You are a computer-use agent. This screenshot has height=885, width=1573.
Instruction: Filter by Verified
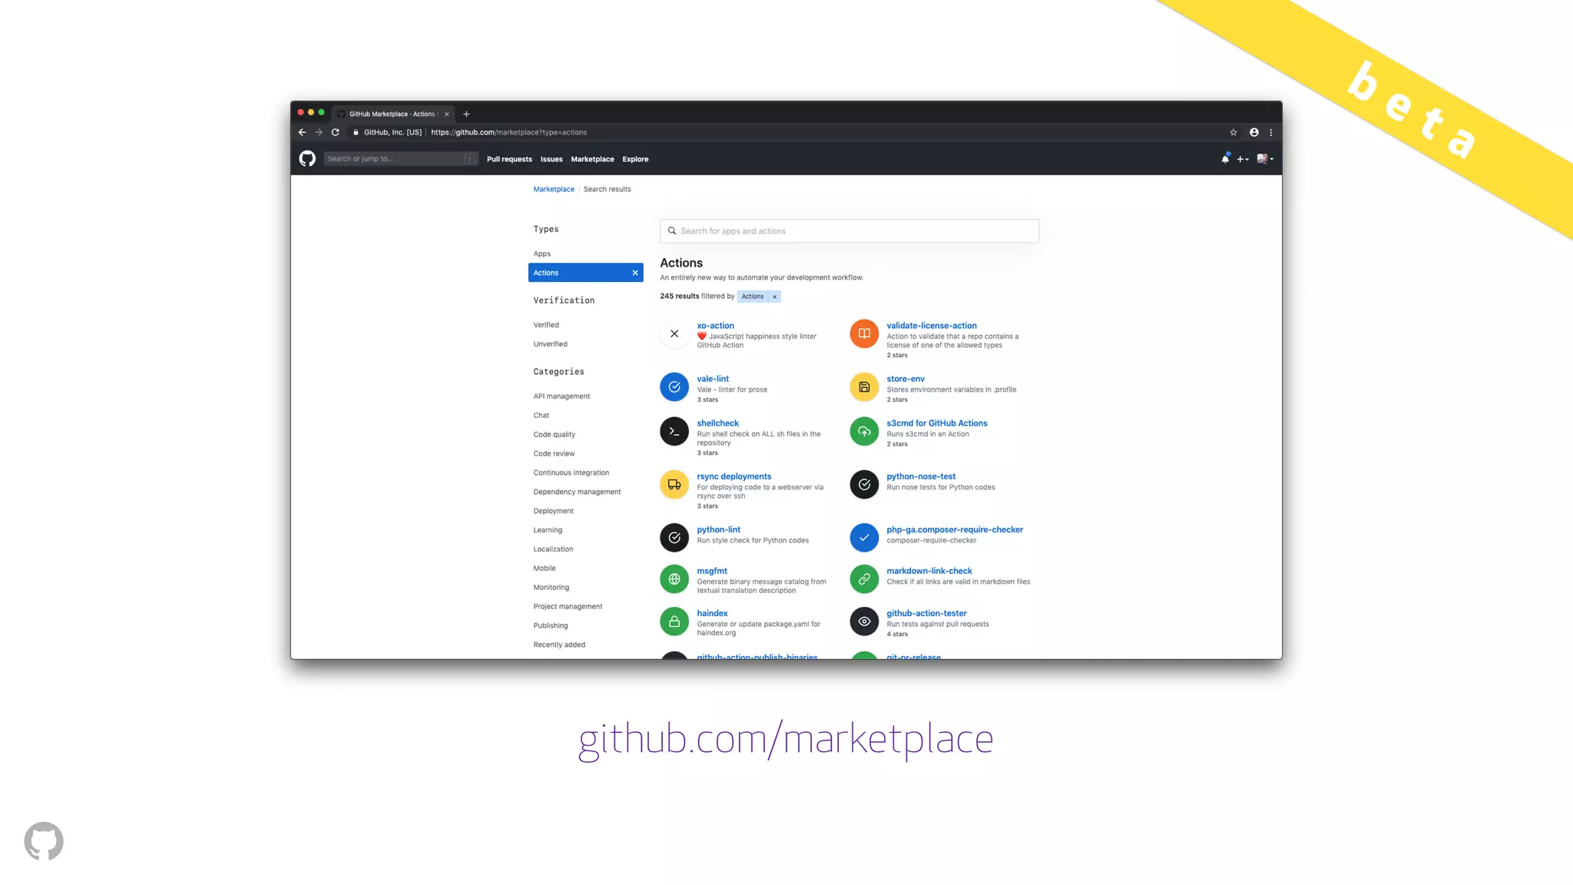coord(546,325)
